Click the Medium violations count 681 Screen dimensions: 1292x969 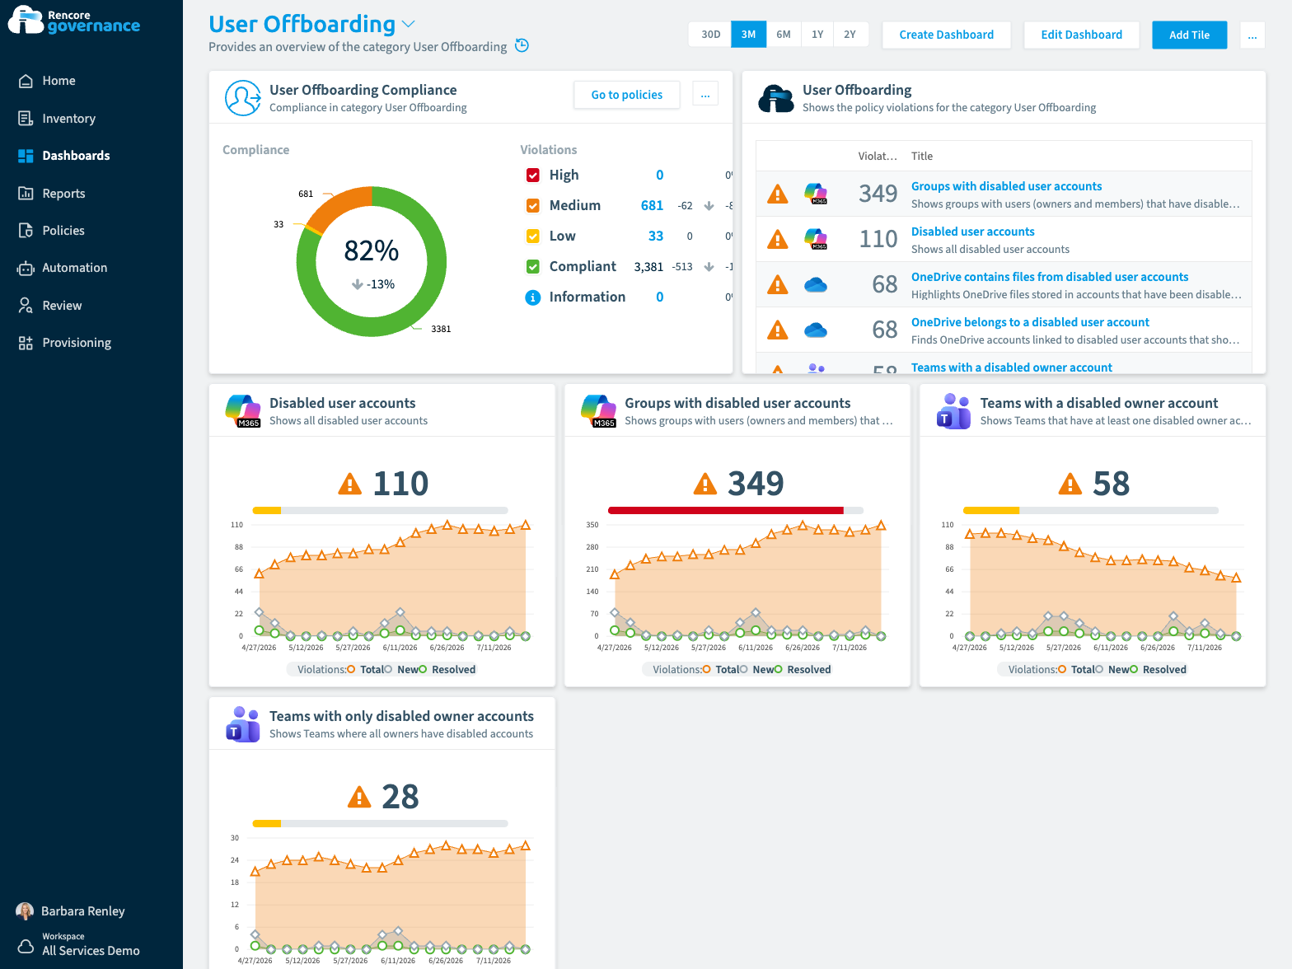652,206
